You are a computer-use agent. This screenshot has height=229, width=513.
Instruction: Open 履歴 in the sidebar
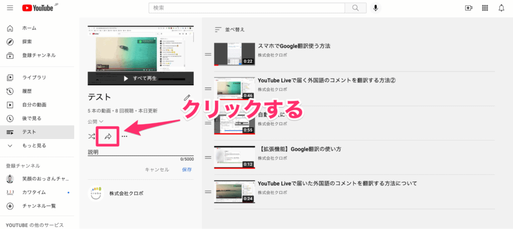pyautogui.click(x=37, y=91)
